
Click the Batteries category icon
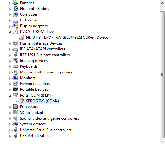(x=16, y=3)
